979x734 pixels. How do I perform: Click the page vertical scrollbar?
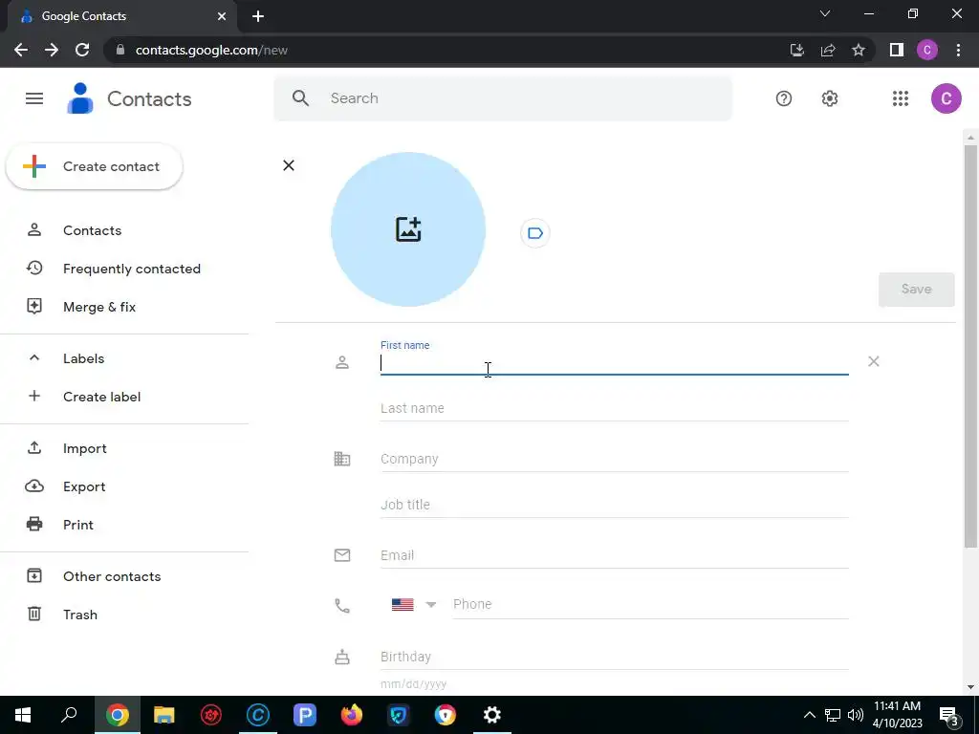970,347
